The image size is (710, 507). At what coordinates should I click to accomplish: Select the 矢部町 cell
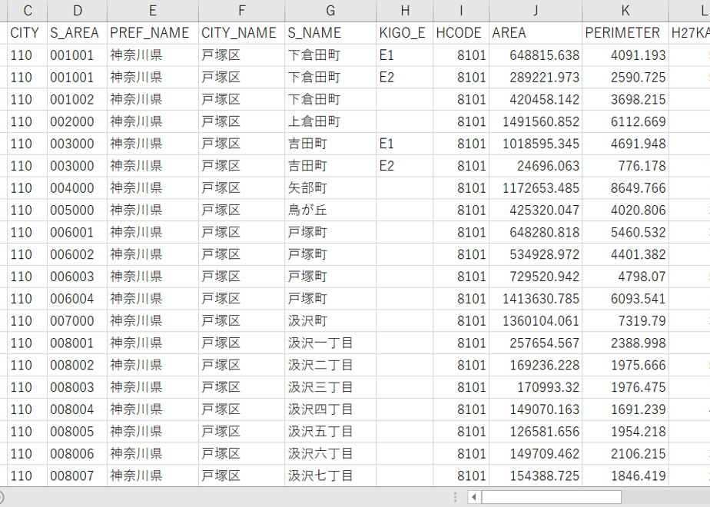[330, 188]
